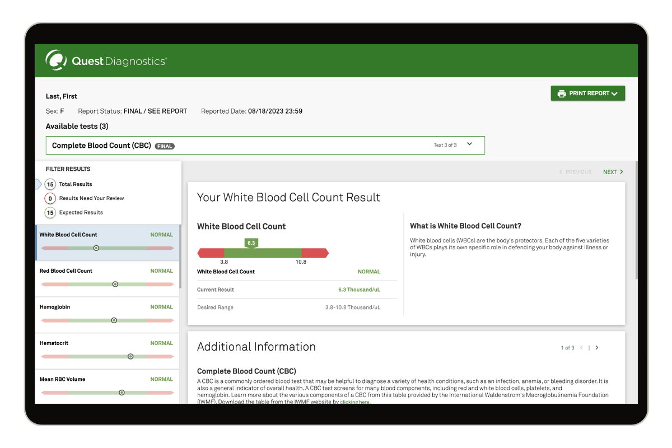Click the Hemoglobin range slider indicator
672x448 pixels.
114,320
